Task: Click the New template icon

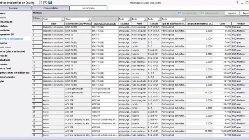Action: [40, 3]
